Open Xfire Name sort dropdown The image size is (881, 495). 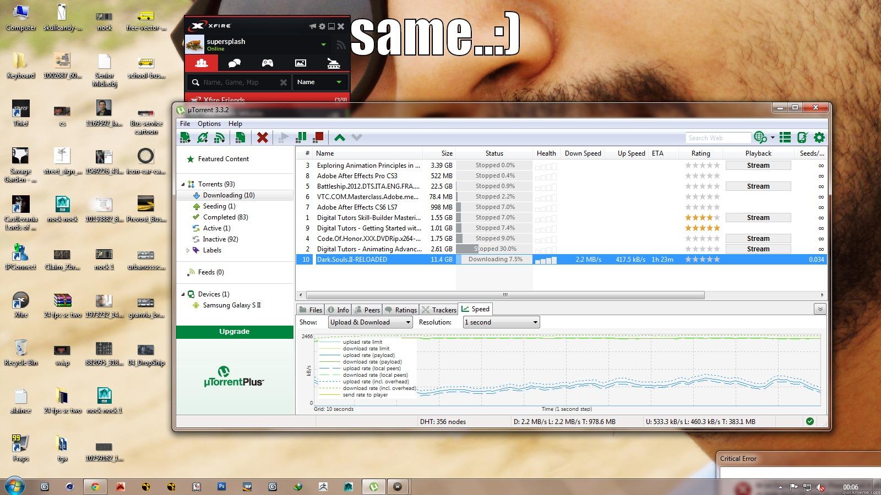[x=320, y=82]
